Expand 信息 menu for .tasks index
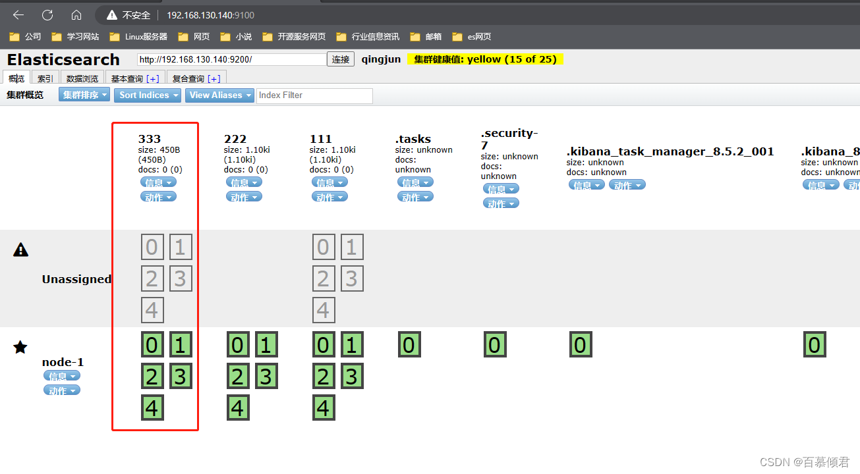Screen dimensions: 860x474 pos(415,182)
